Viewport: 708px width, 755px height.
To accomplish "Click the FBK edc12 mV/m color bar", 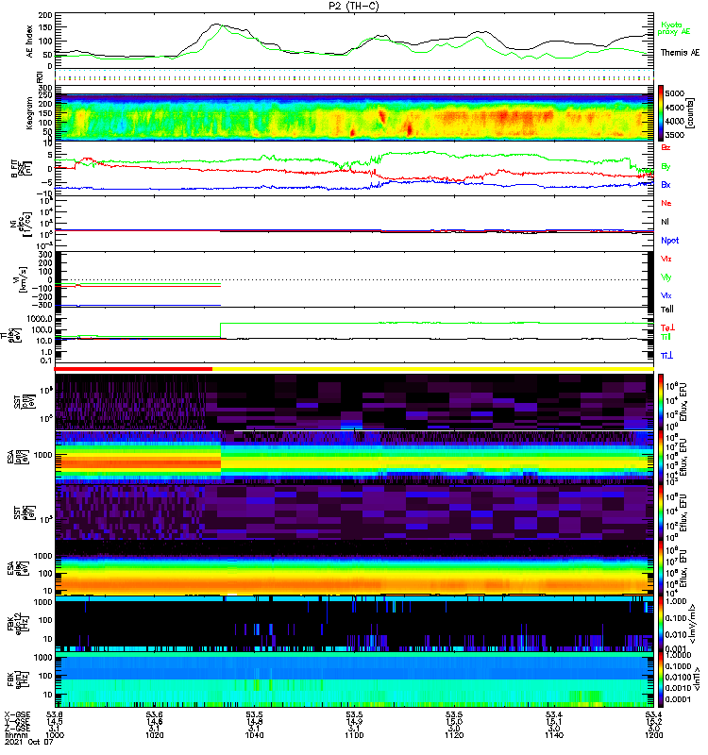I will tap(661, 624).
